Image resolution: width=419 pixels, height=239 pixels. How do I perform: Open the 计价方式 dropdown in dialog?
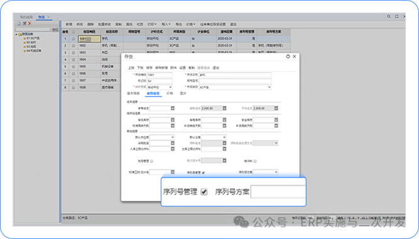(x=160, y=87)
